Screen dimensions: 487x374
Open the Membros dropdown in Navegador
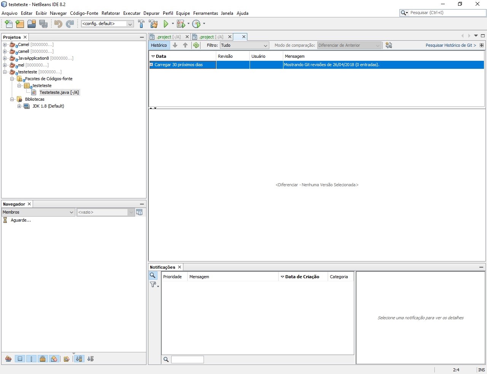(38, 212)
